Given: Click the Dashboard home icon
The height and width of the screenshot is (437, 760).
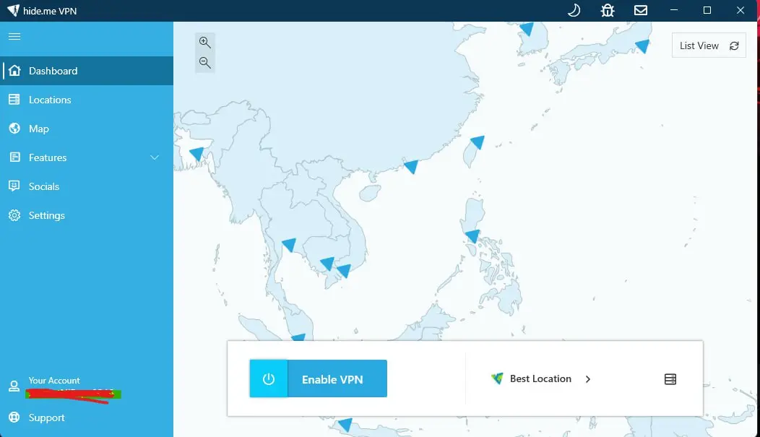Looking at the screenshot, I should pos(14,71).
